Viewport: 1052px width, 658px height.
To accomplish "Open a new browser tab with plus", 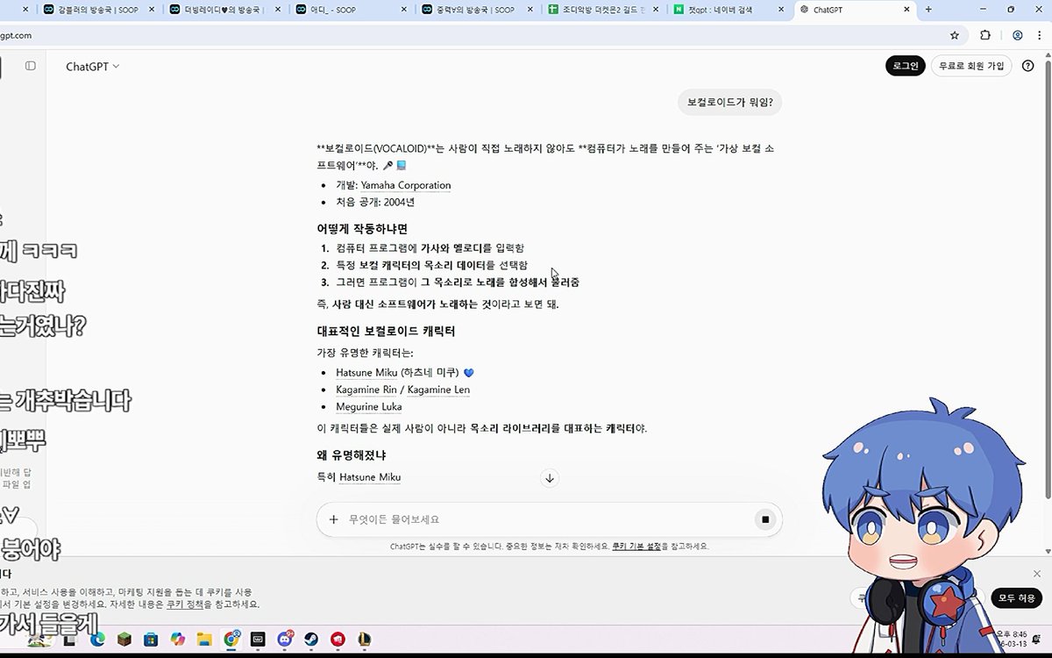I will (x=928, y=10).
